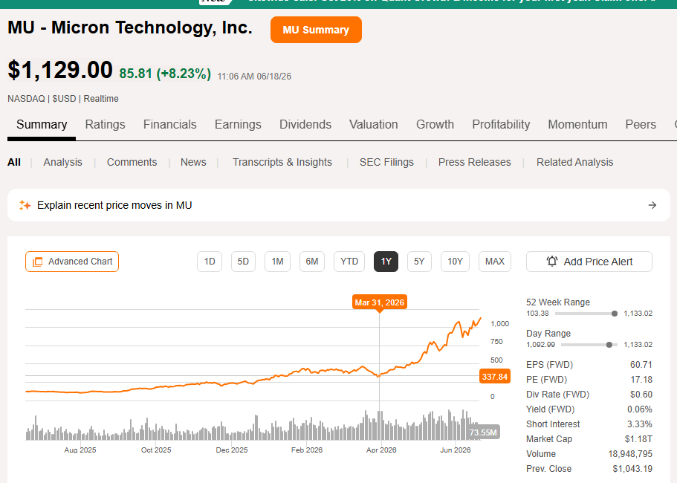677x483 pixels.
Task: Click the 337.84 price label on chart
Action: tap(495, 377)
